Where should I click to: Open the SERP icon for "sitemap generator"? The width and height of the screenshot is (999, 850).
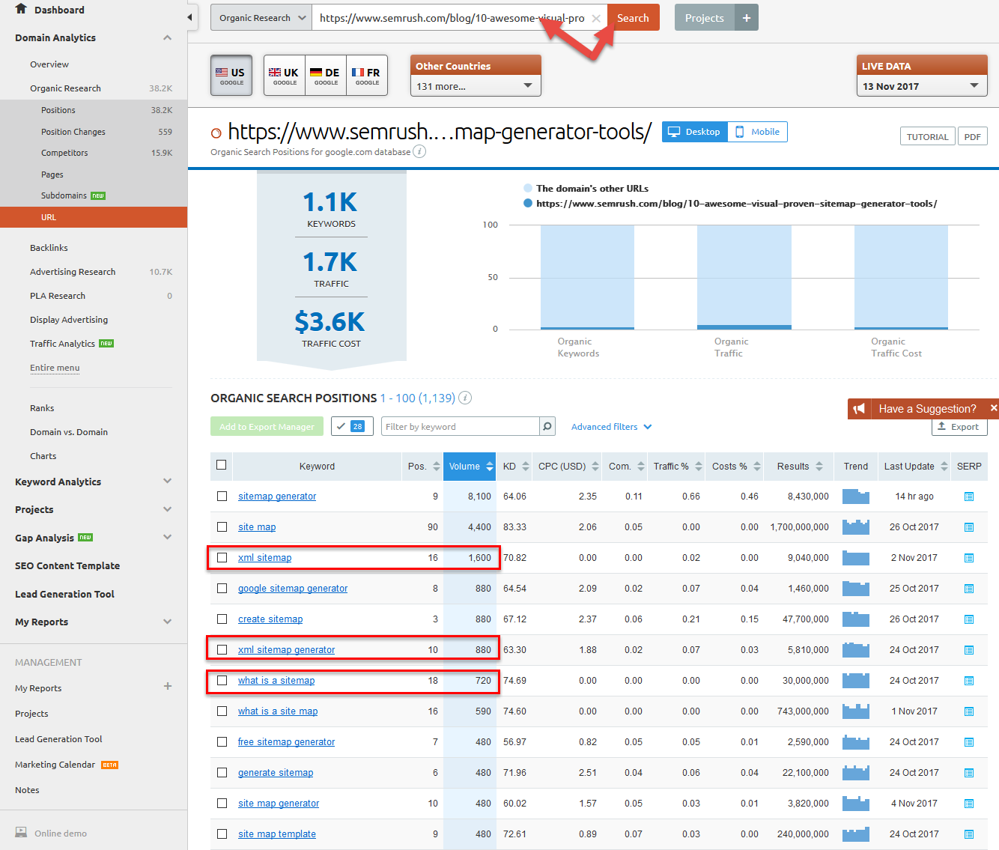pyautogui.click(x=969, y=496)
